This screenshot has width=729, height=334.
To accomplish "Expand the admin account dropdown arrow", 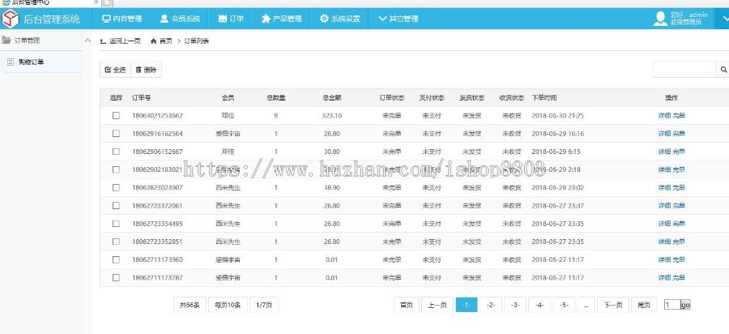I will point(724,19).
